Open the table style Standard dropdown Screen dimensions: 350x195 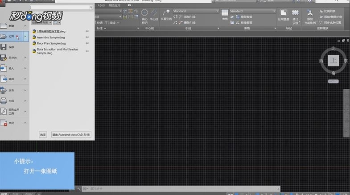(x=274, y=11)
